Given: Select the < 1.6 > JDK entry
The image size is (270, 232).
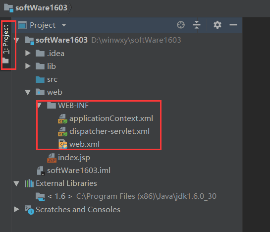Looking at the screenshot, I should (60, 196).
